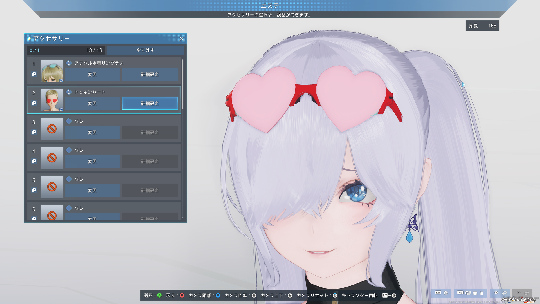The height and width of the screenshot is (304, 540).
Task: Click the カメラ回転 hint
Action: [x=240, y=295]
